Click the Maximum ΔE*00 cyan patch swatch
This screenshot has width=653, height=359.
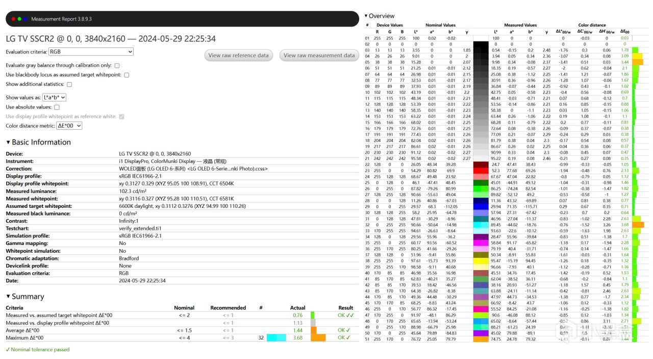[x=277, y=338]
